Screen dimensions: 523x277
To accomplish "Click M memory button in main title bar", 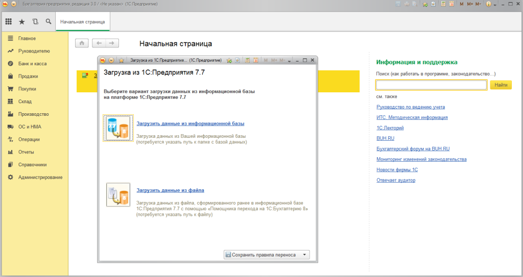I will 462,4.
